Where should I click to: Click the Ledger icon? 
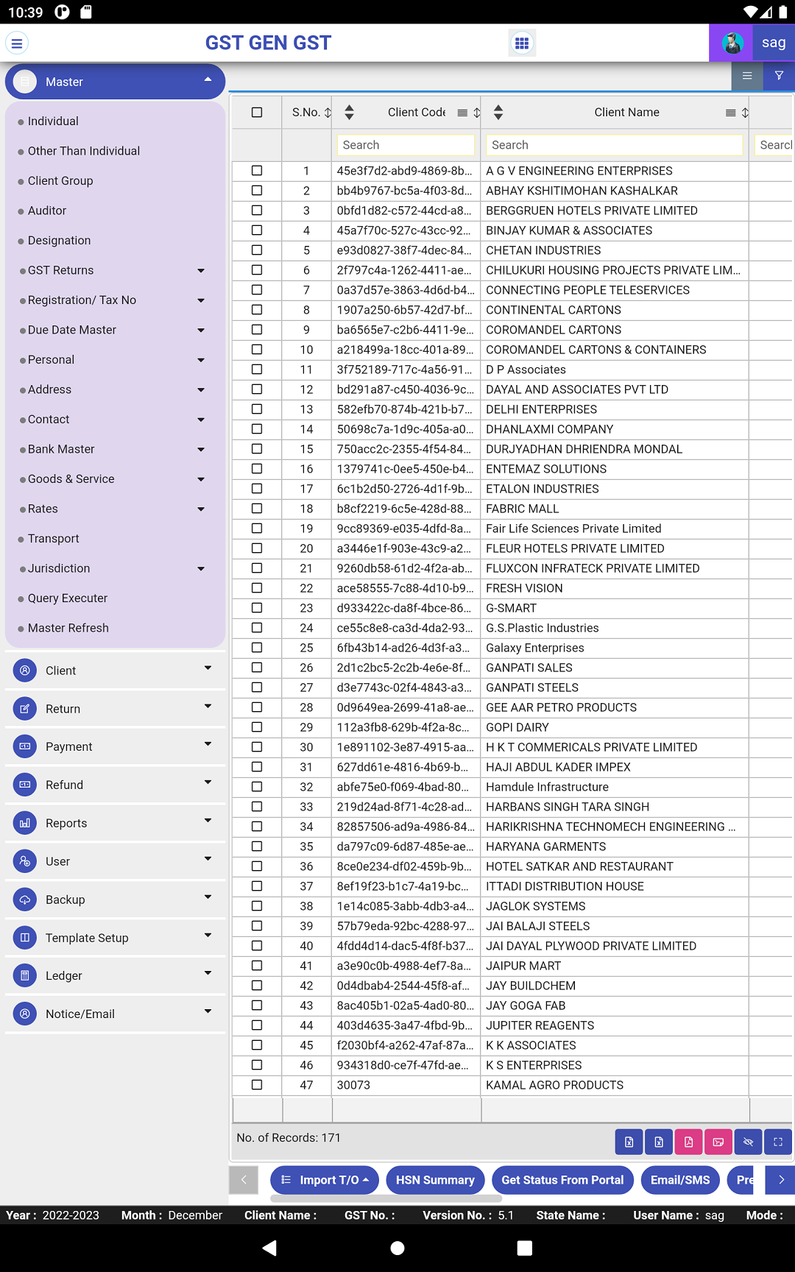point(25,975)
